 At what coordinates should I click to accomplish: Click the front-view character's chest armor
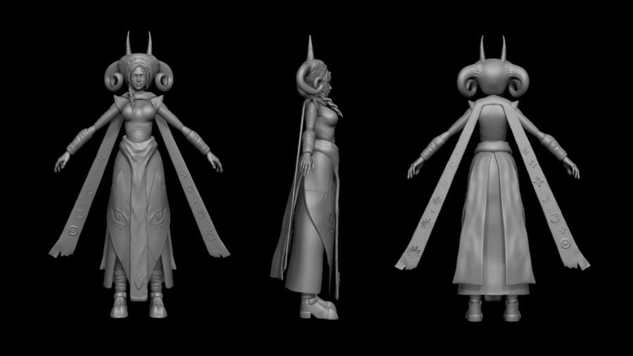[x=139, y=120]
